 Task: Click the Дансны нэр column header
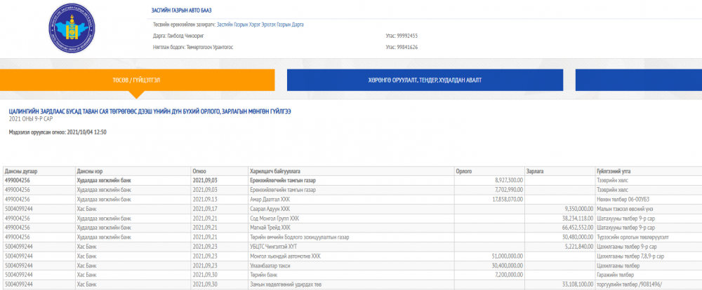(x=133, y=171)
